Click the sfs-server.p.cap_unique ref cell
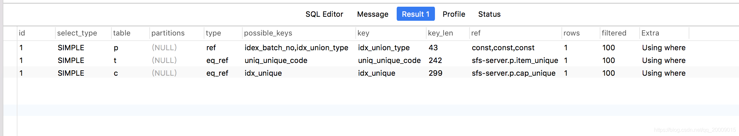 coord(513,73)
